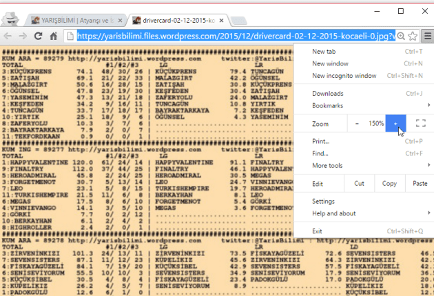The height and width of the screenshot is (296, 434).
Task: Click the 11:TEKFORDKAAN row text
Action: click(31, 136)
